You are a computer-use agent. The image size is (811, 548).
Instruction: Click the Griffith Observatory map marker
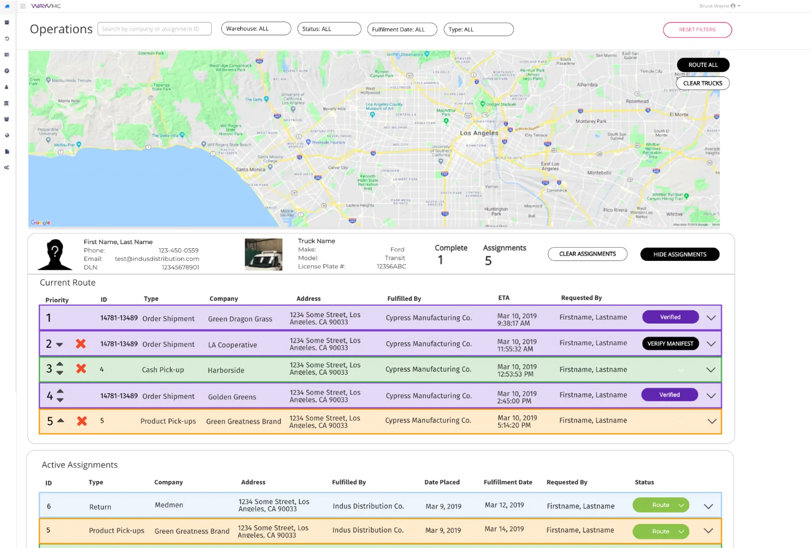tap(427, 54)
